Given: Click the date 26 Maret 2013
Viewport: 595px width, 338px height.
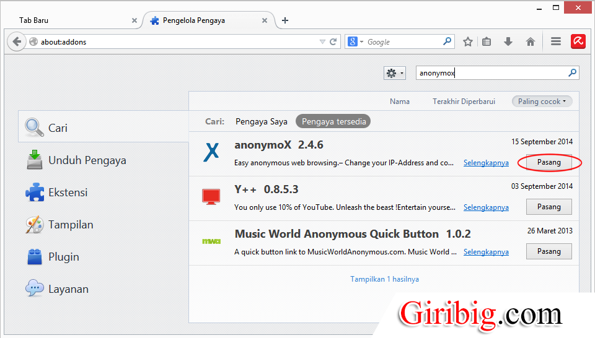Looking at the screenshot, I should (550, 231).
